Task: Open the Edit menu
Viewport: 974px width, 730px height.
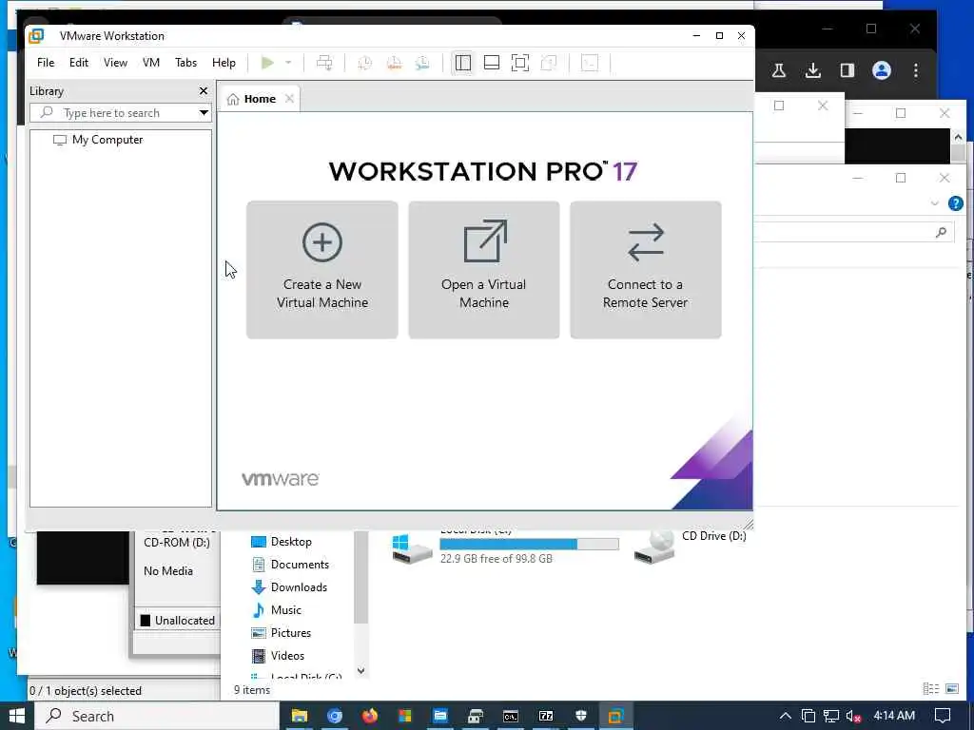Action: click(79, 63)
